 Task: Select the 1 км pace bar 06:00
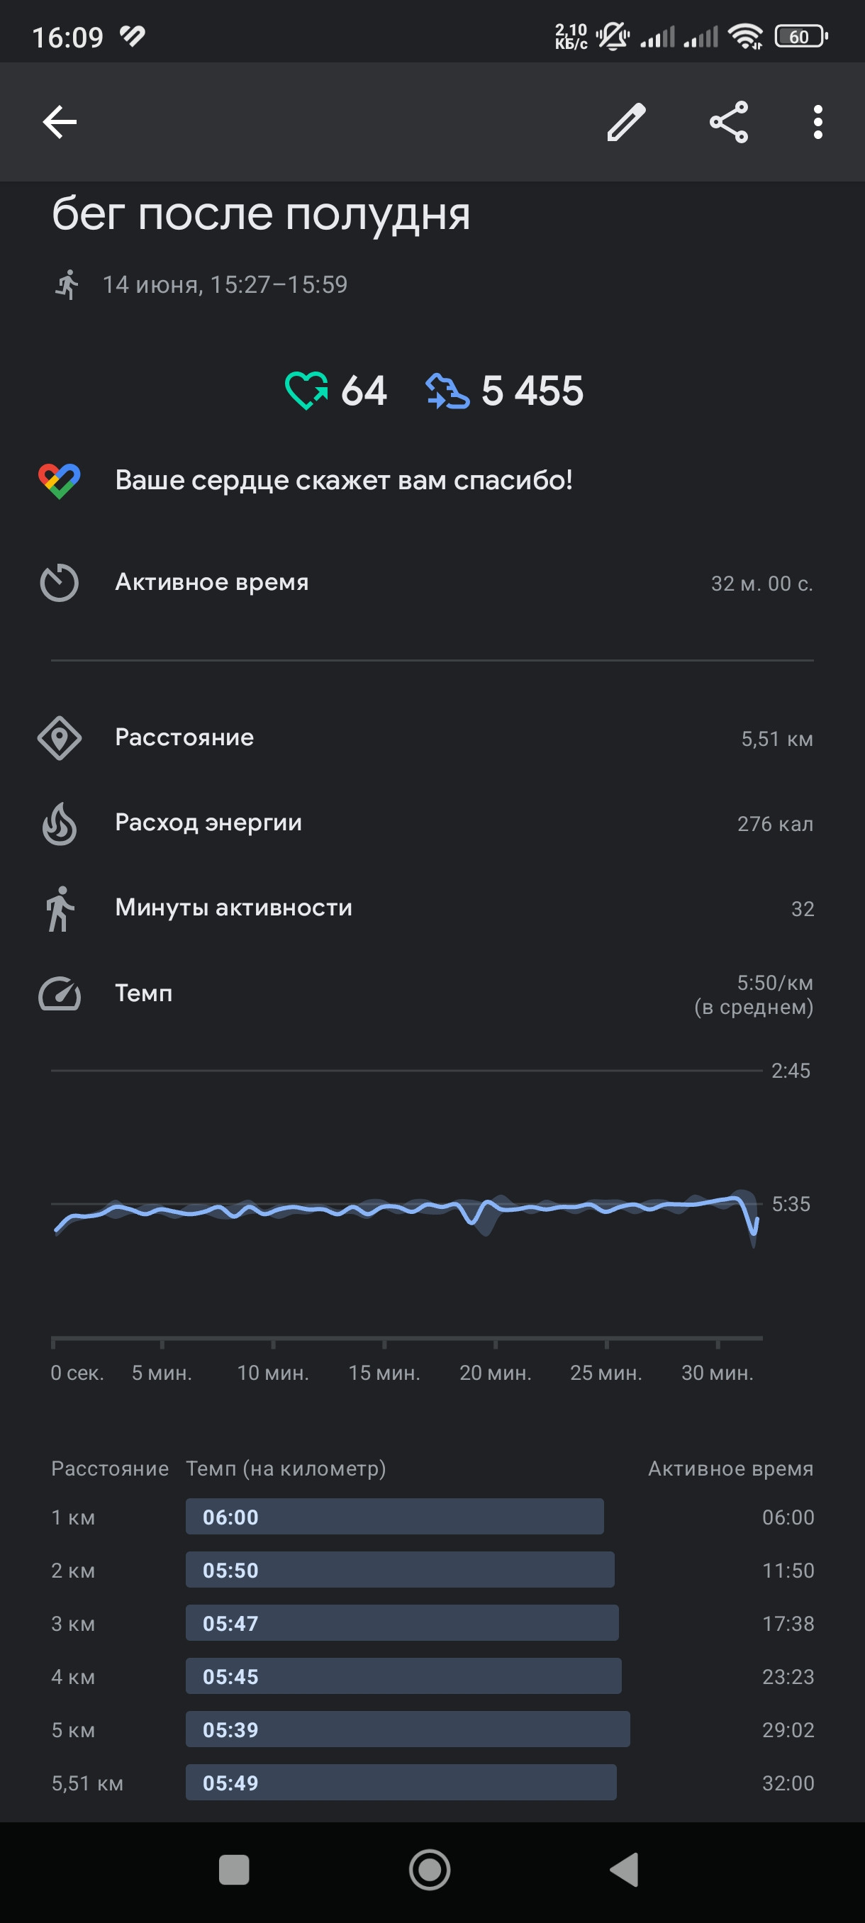coord(395,1517)
